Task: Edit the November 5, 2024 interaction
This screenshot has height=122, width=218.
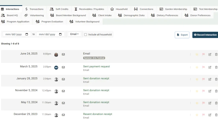Action: [210, 91]
